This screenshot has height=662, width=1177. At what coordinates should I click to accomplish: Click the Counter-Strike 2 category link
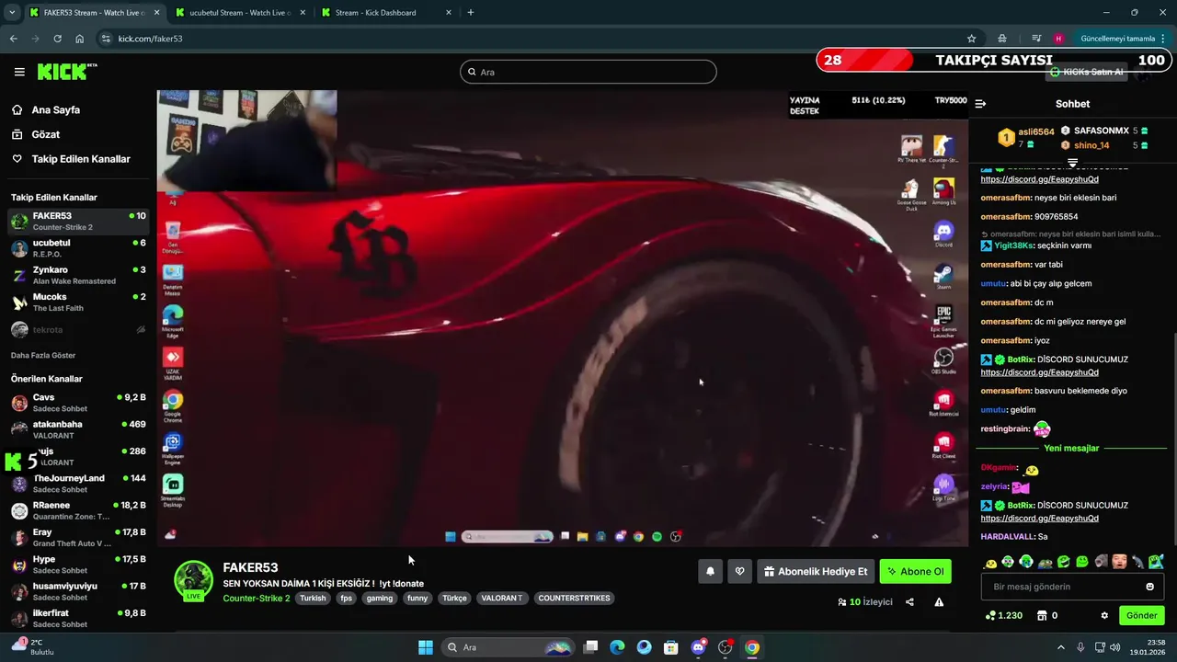click(x=257, y=598)
